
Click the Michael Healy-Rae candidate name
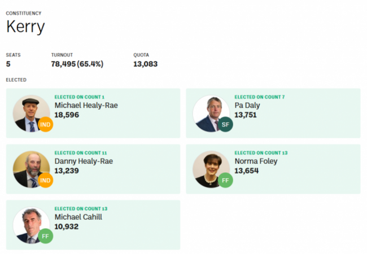tap(86, 106)
